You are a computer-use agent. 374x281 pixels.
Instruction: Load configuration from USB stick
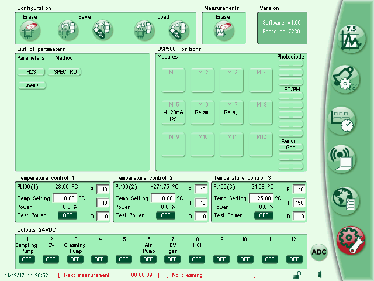tap(178, 30)
